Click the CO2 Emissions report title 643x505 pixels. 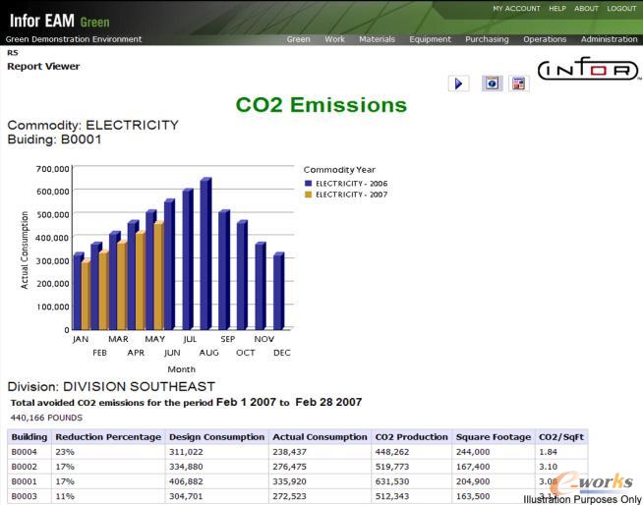[x=321, y=105]
